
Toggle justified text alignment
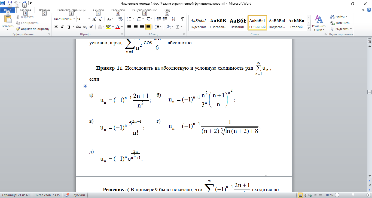point(148,27)
